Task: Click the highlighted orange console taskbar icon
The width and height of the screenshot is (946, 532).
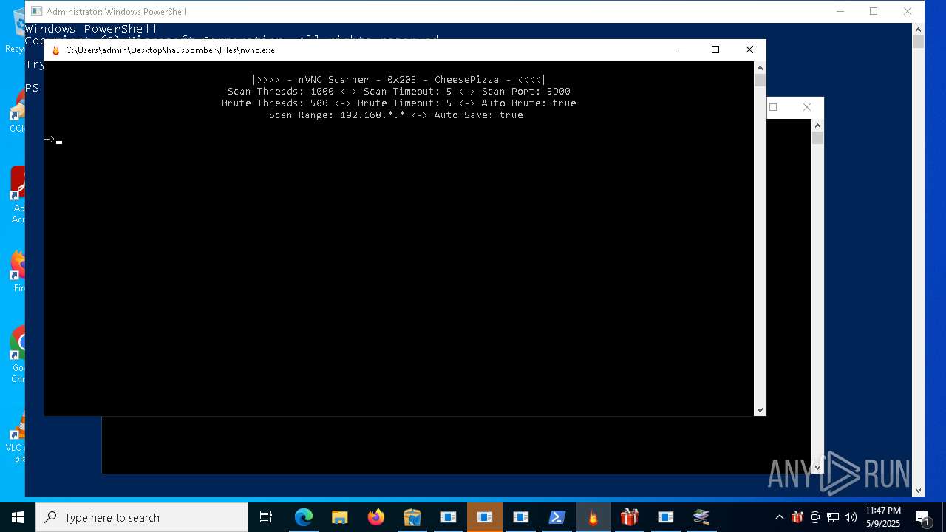Action: tap(485, 517)
